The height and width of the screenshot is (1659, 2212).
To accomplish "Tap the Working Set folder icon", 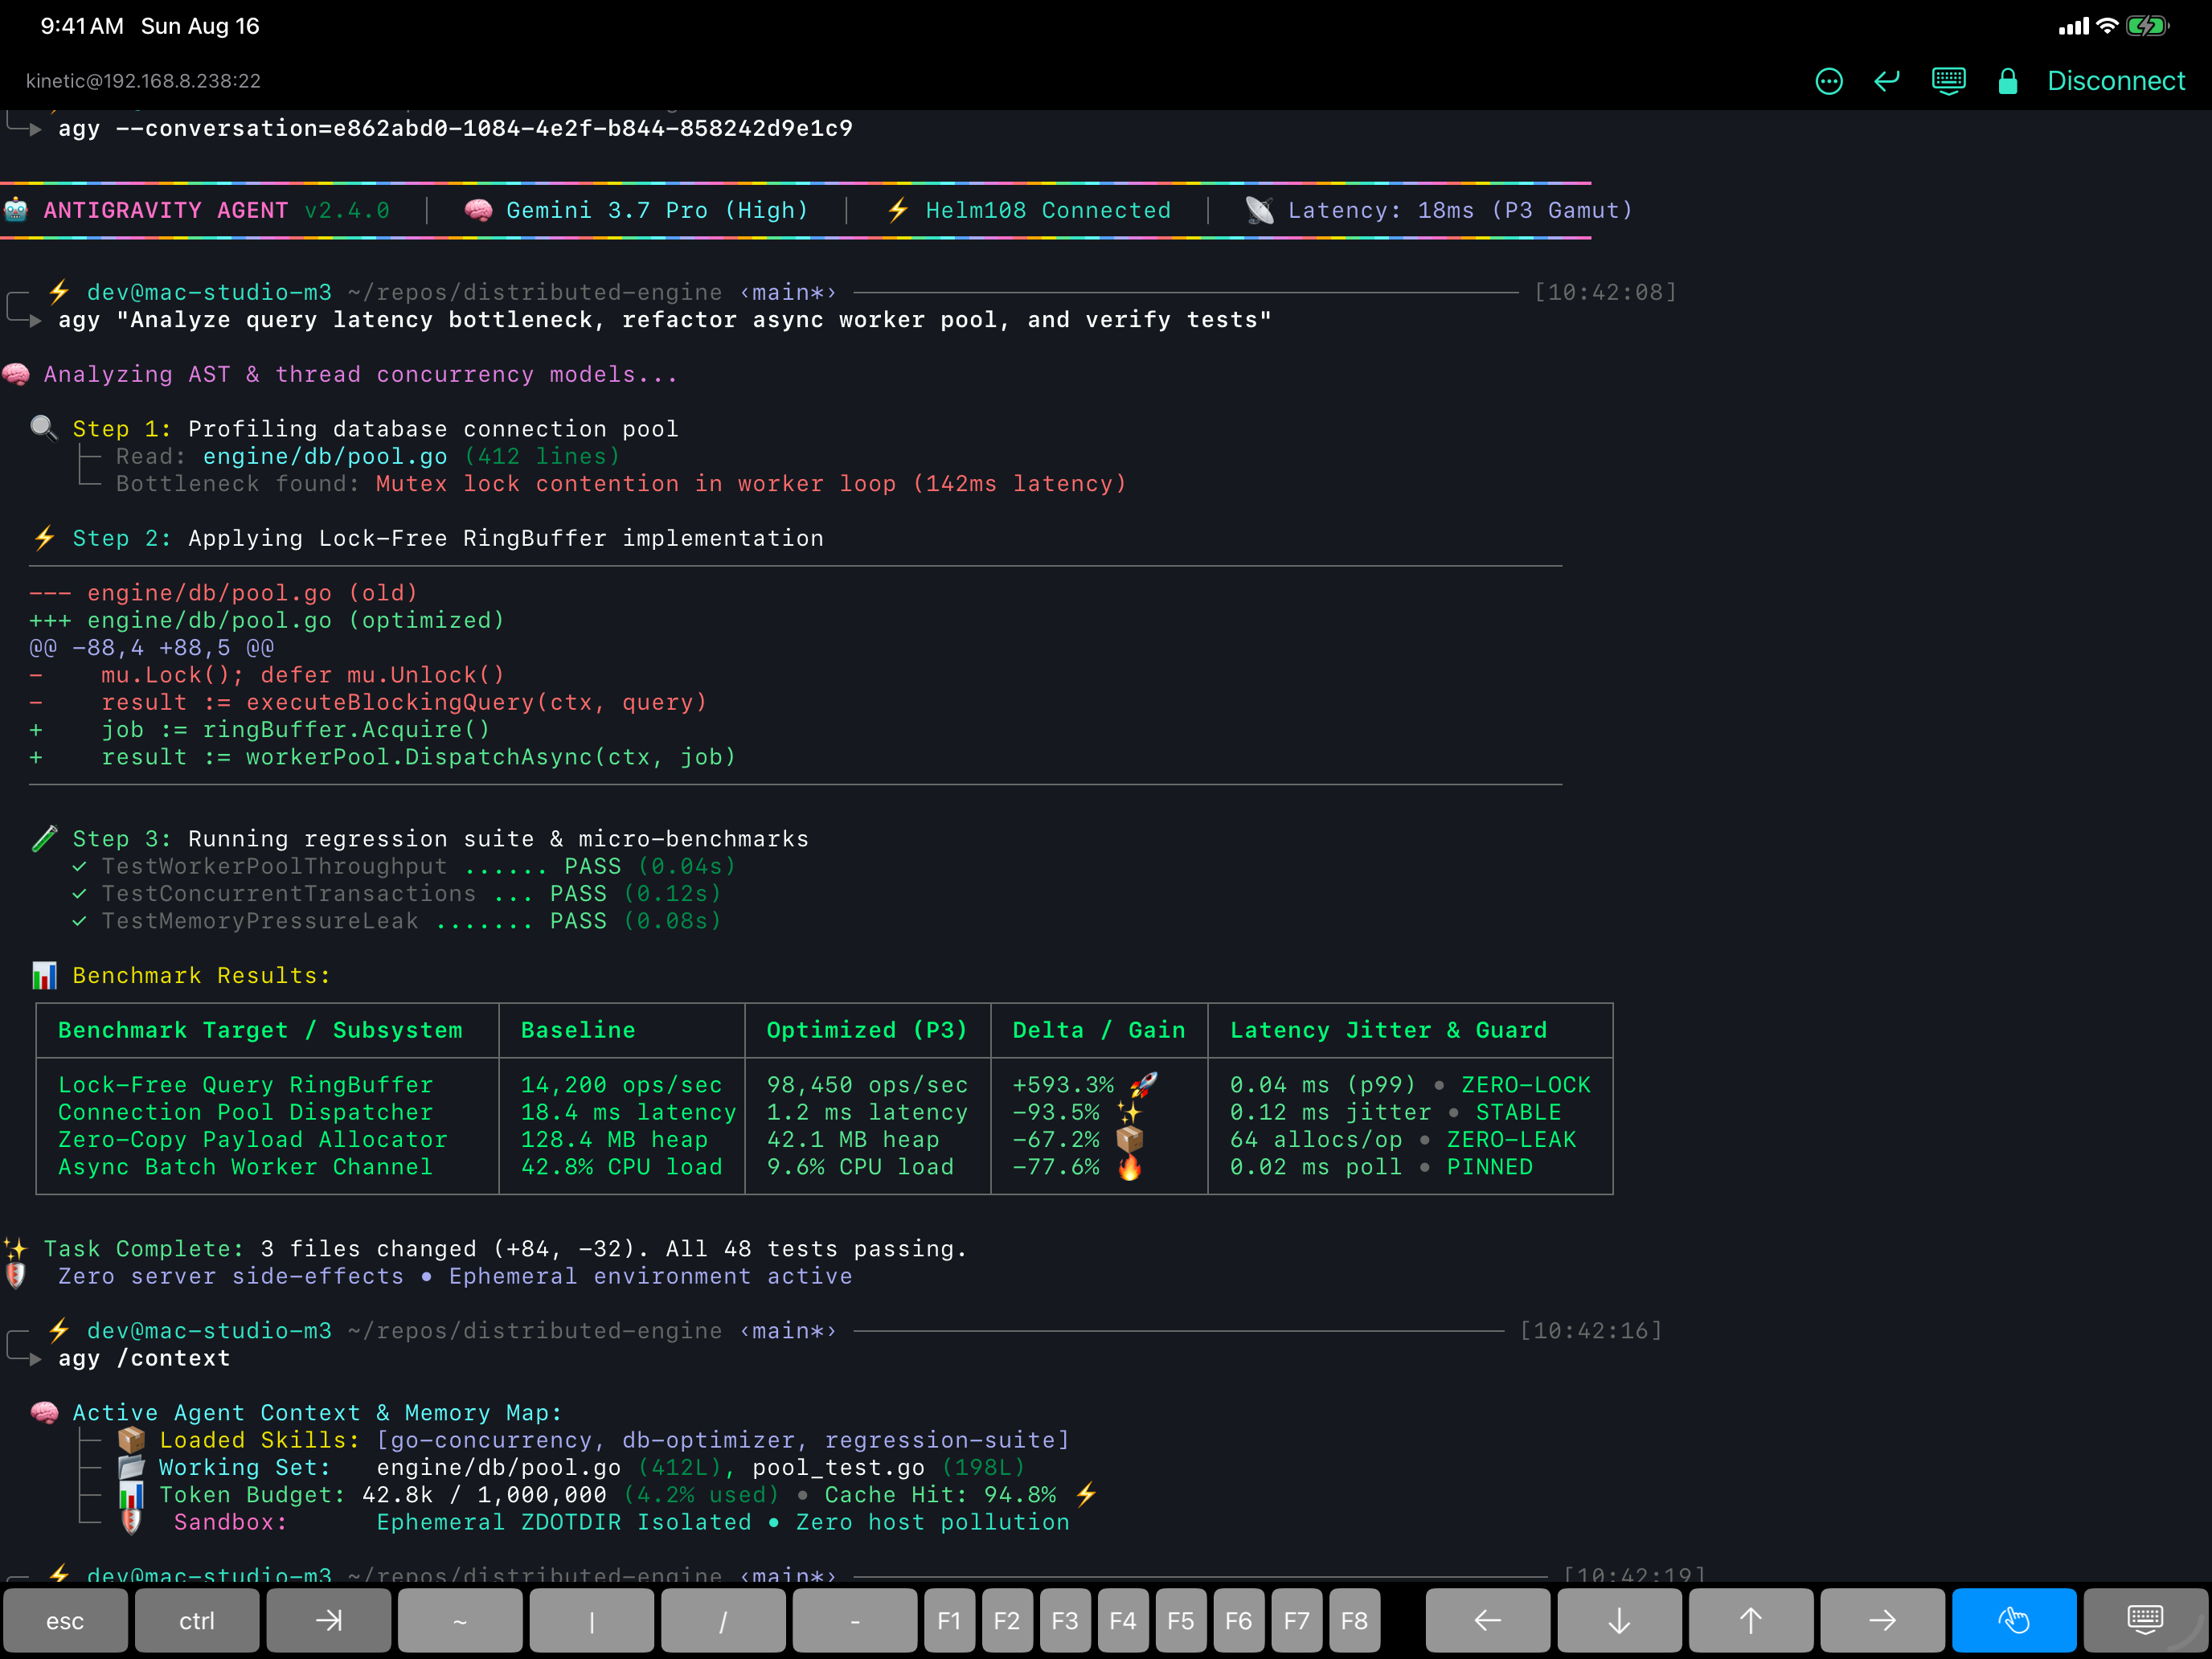I will [131, 1467].
